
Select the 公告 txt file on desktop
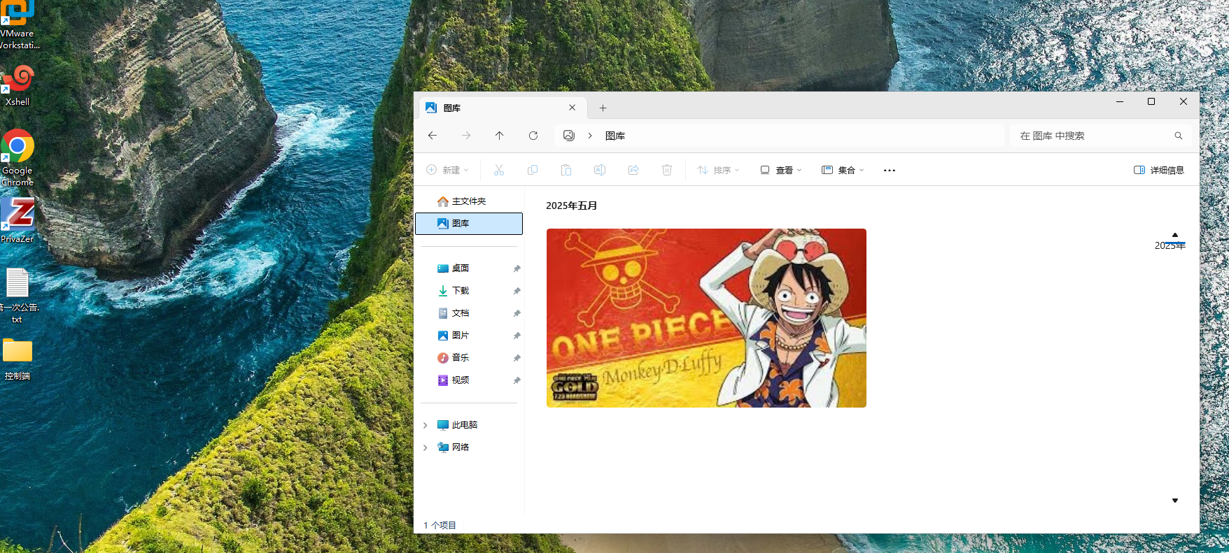[x=17, y=296]
